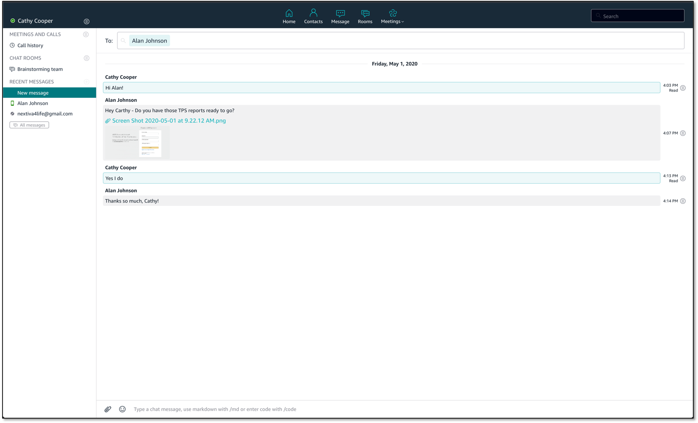This screenshot has width=698, height=423.
Task: Click the clock icon beside Call history
Action: pyautogui.click(x=12, y=46)
